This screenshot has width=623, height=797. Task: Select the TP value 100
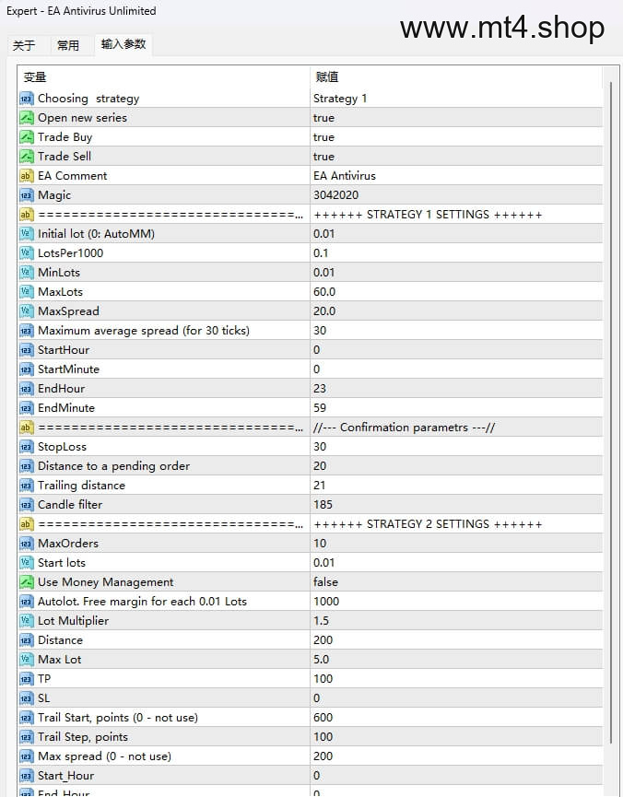[x=323, y=679]
